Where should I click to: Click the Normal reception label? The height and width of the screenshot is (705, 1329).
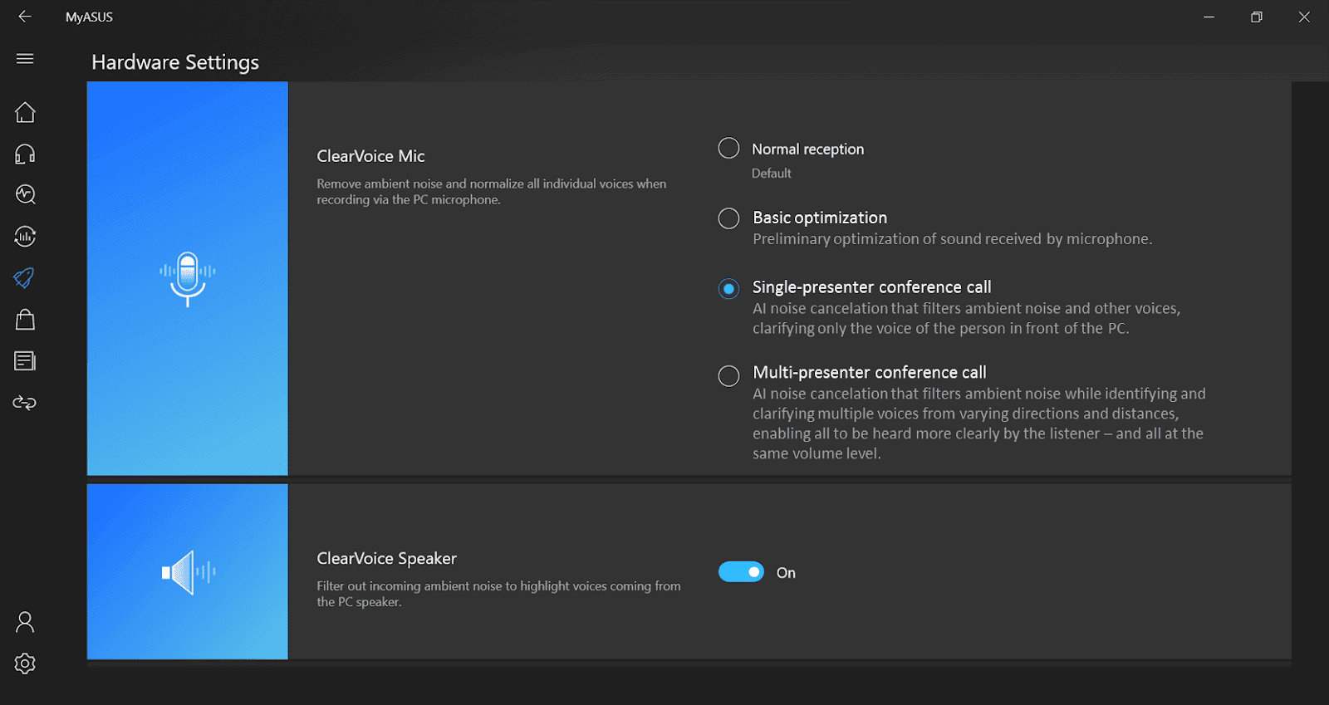coord(807,149)
